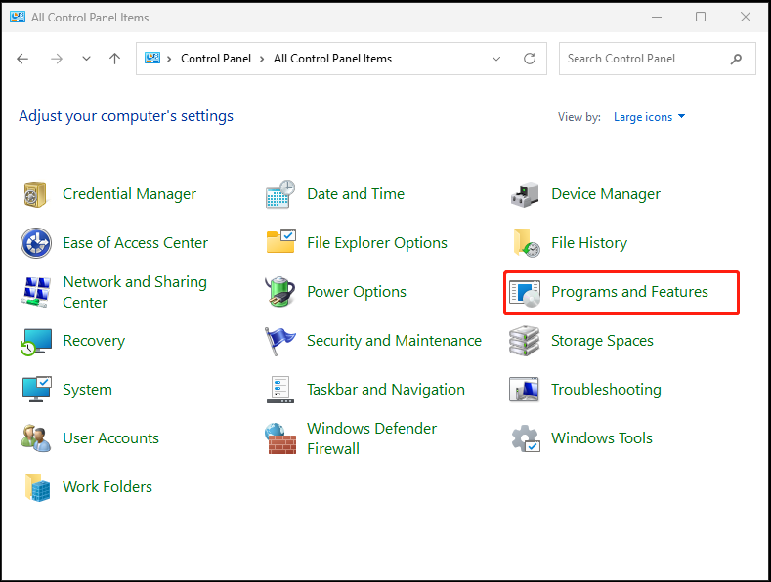
Task: Open File Explorer Options link
Action: point(376,243)
